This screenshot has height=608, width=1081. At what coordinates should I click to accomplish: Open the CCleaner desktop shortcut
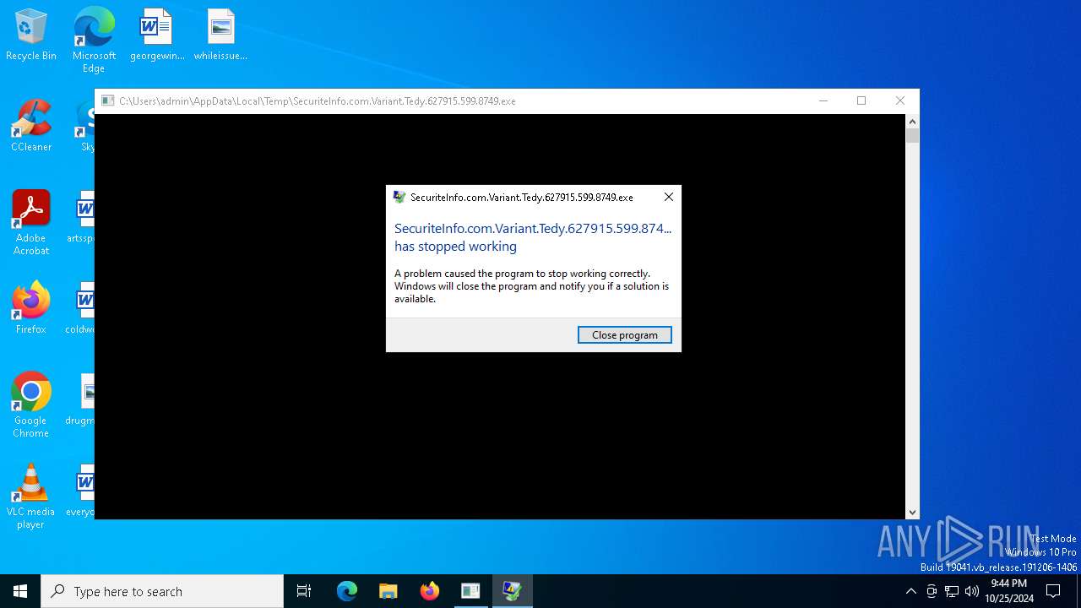coord(31,127)
